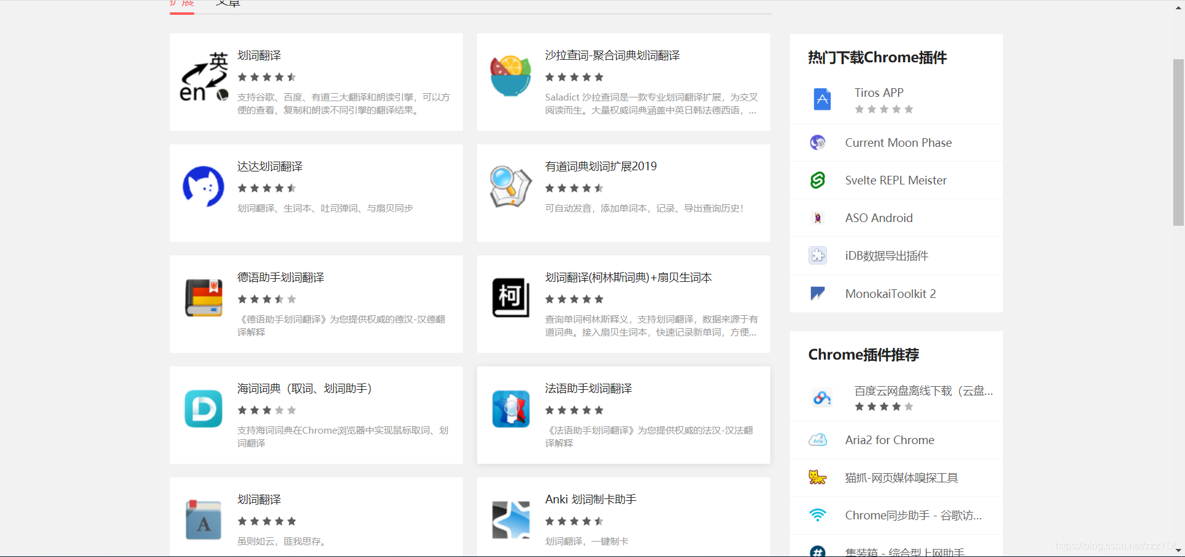This screenshot has height=557, width=1185.
Task: Click the 法语助手 French flag icon
Action: tap(510, 408)
